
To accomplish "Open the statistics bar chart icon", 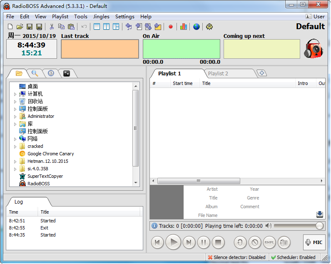I will [184, 27].
